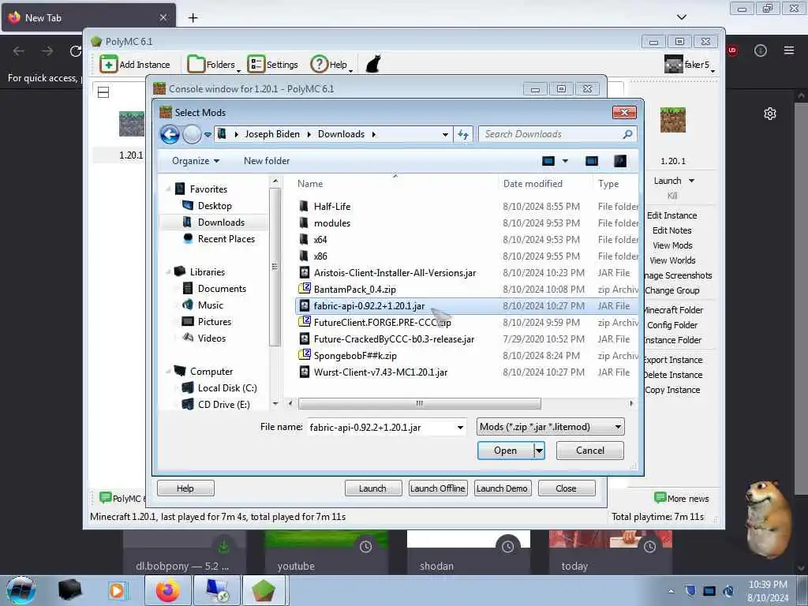Open the Organize menu

(196, 161)
